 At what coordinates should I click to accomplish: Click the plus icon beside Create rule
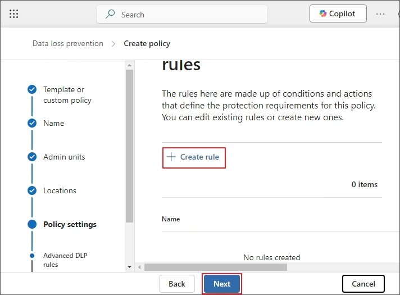pos(171,157)
